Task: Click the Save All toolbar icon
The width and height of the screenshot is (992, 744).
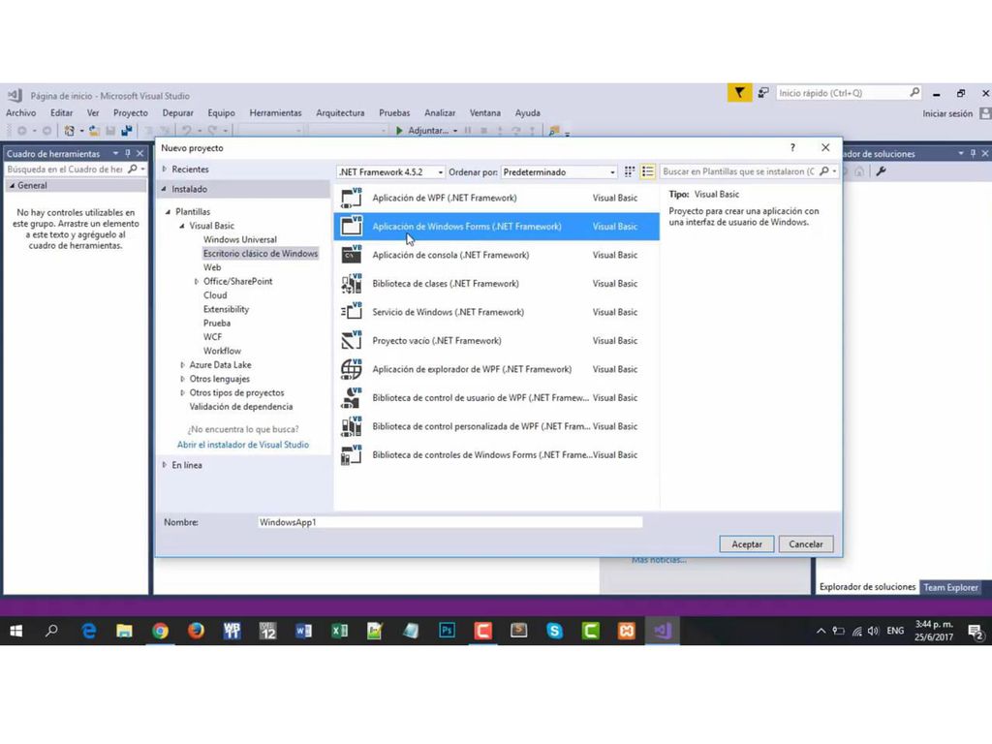Action: pyautogui.click(x=127, y=131)
